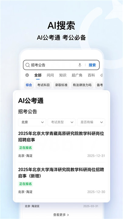Switch to the 问问 tab
123x219 pixels.
pyautogui.click(x=50, y=75)
